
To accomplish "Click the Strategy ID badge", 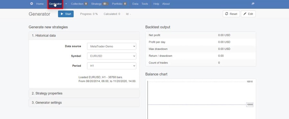I will (x=105, y=4).
